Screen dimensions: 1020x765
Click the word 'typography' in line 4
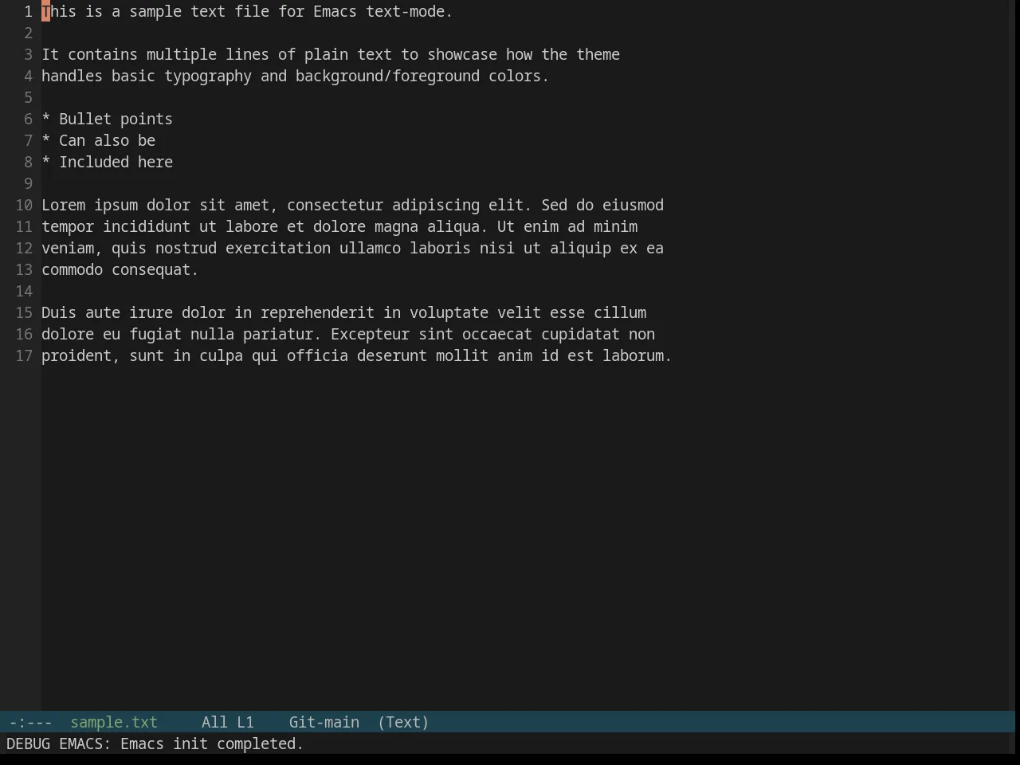tap(208, 76)
